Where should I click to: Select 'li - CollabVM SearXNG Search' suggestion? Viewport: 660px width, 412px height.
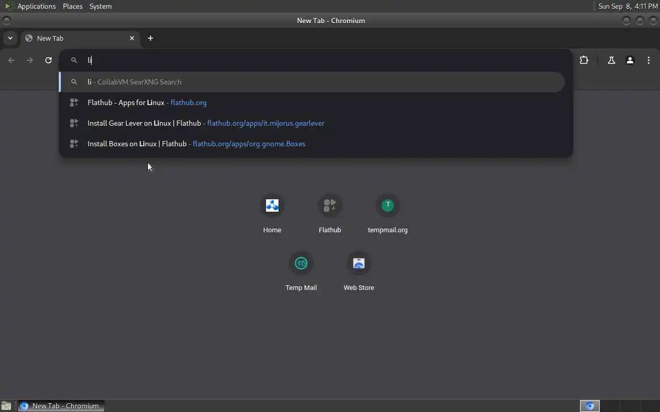coord(312,82)
